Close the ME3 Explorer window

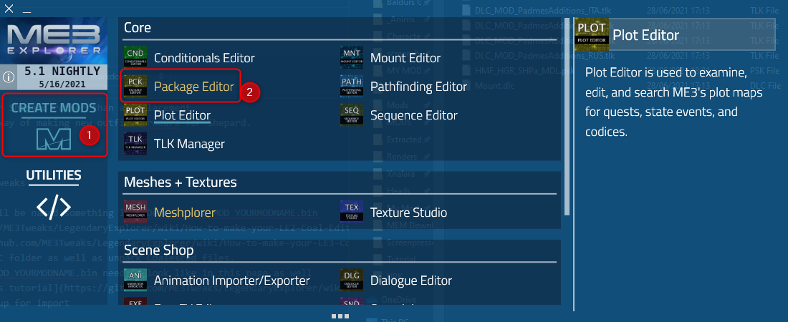9,8
